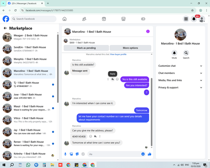Image resolution: width=210 pixels, height=168 pixels.
Task: Open the Marketplace storefront icon
Action: [x=123, y=19]
